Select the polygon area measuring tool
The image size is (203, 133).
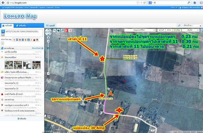point(58,30)
